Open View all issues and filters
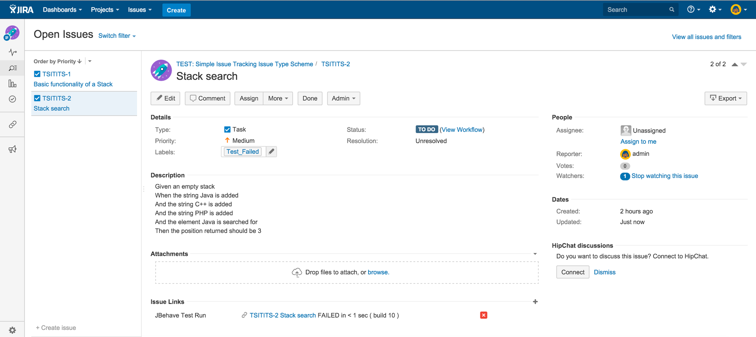Screen dimensions: 756x337 point(706,37)
